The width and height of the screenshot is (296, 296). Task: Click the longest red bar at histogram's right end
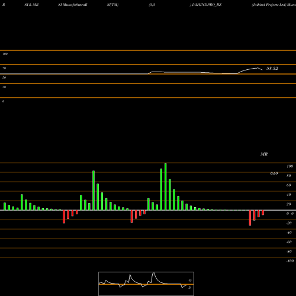[x=250, y=218]
